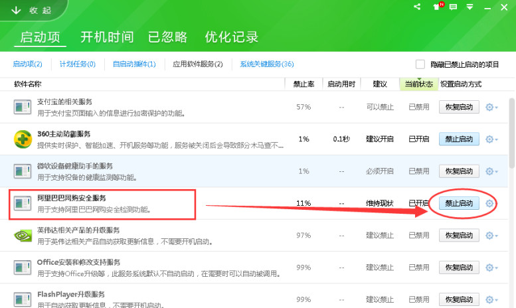Viewport: 516px width, 308px height.
Task: Click the 0.1秒 startup time value
Action: [341, 139]
